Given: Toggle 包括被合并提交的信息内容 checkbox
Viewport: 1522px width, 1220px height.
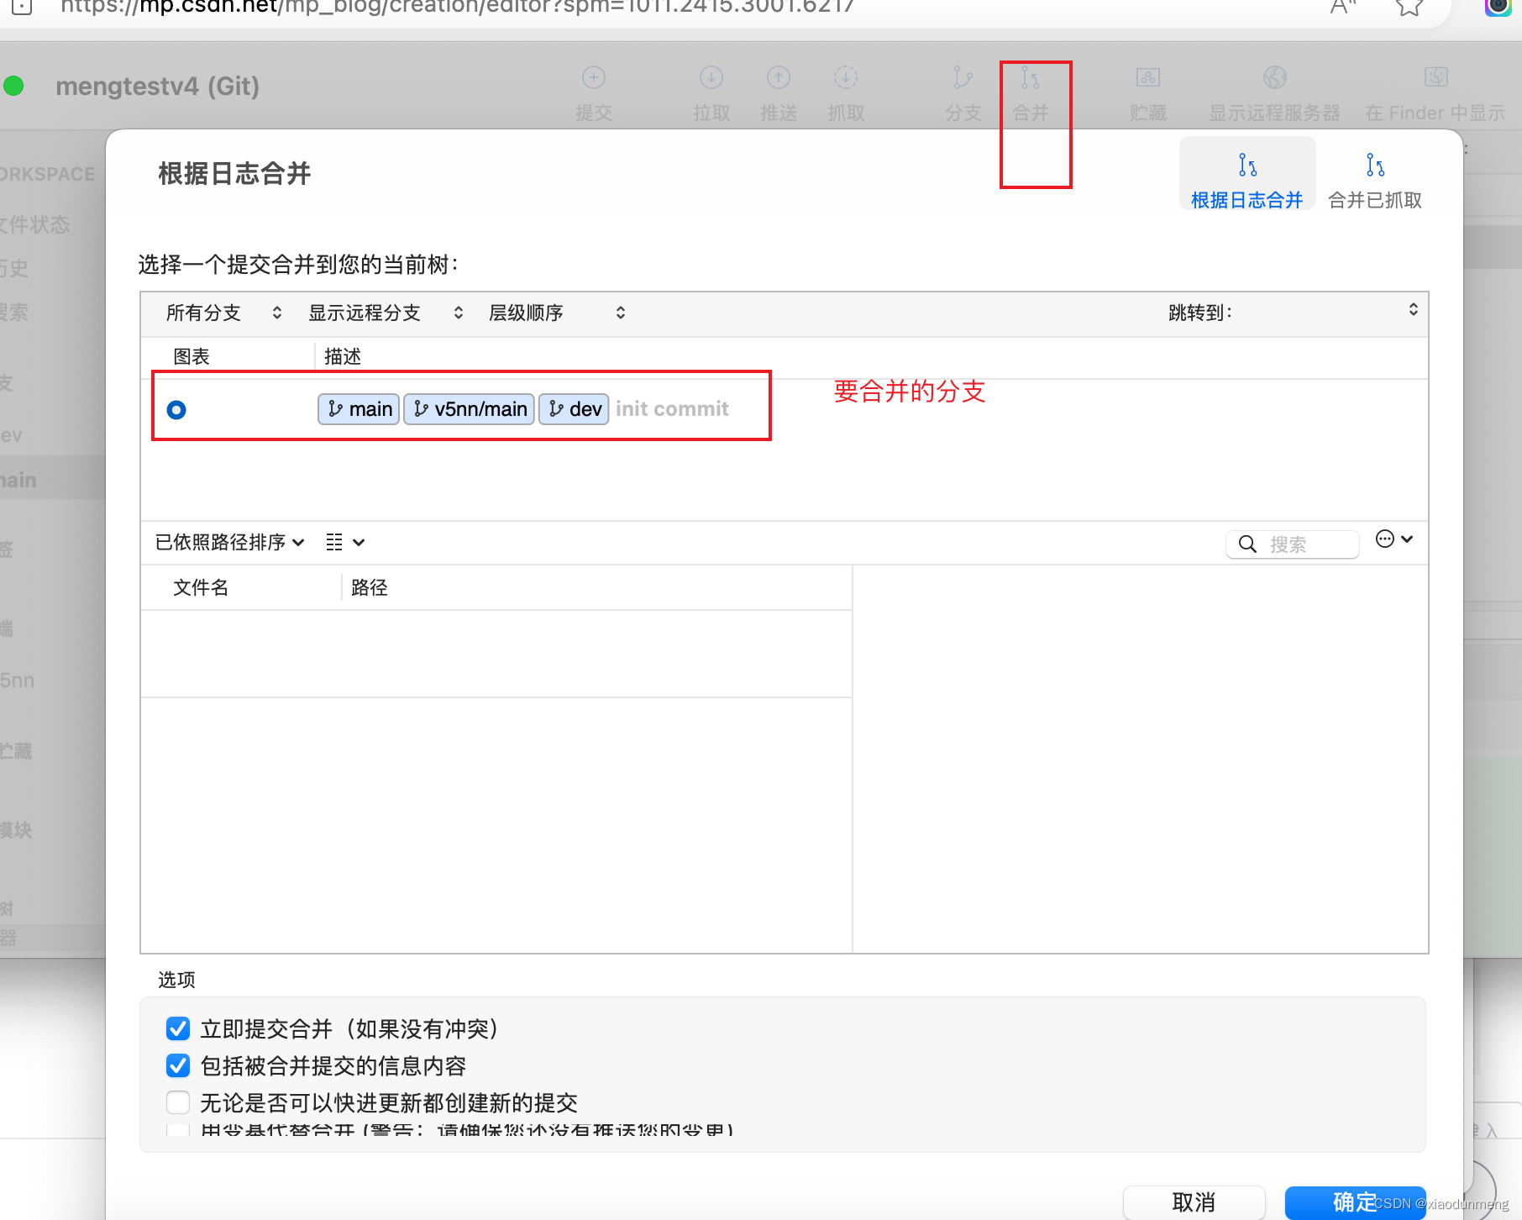Looking at the screenshot, I should 178,1065.
